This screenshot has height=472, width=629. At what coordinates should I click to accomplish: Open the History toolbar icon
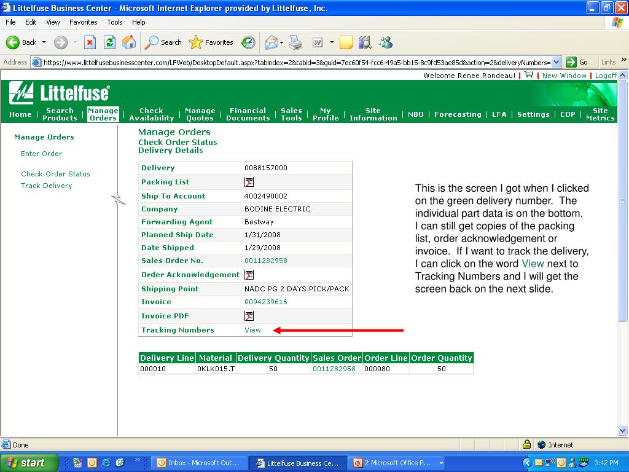click(x=248, y=42)
